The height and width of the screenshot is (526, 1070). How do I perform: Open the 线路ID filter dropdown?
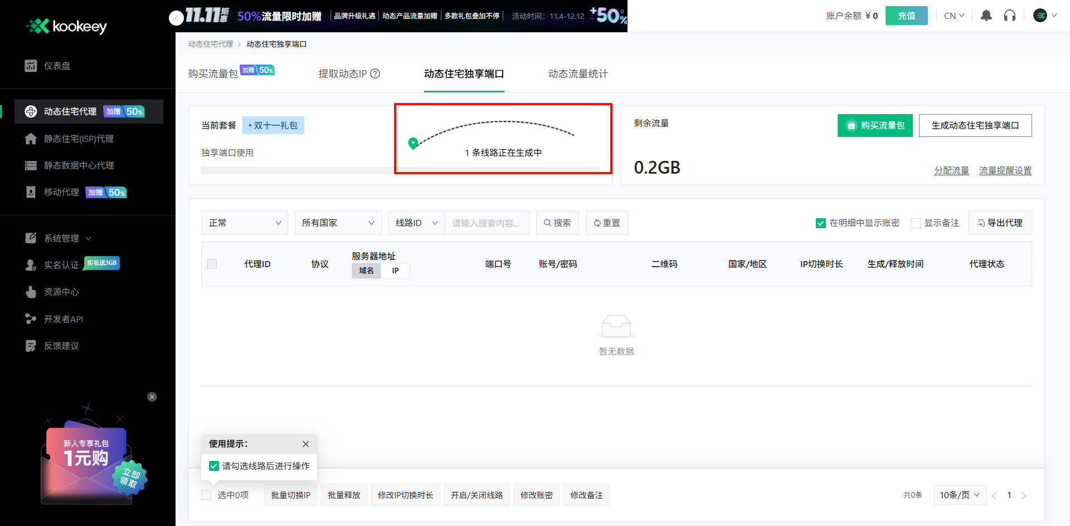pyautogui.click(x=416, y=223)
